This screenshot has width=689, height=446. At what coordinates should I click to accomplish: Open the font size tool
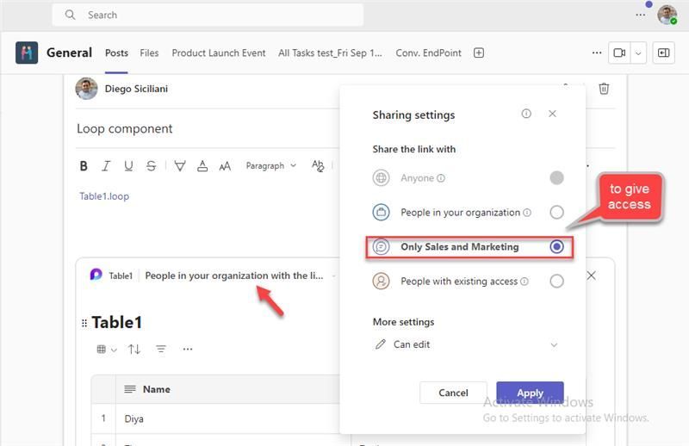coord(225,166)
